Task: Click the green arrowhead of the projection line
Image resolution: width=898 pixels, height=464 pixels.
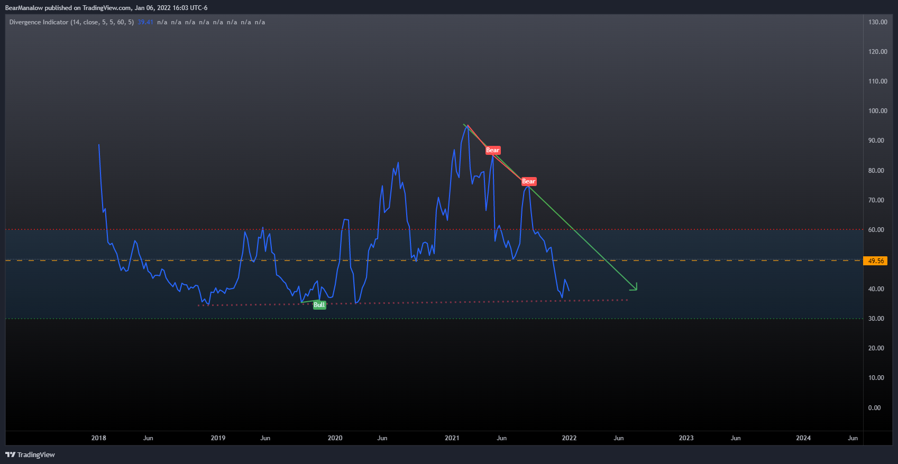Action: click(634, 286)
